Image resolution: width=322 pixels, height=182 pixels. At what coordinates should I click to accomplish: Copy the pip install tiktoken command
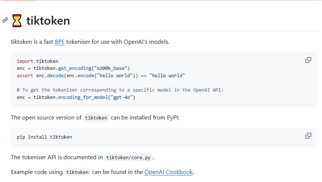(x=308, y=136)
